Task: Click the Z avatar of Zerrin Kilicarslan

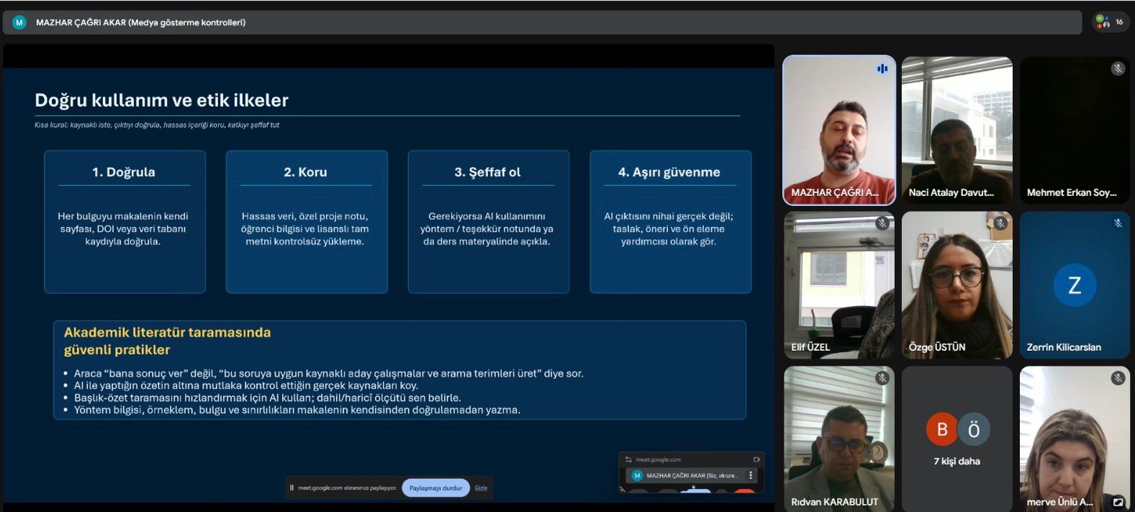Action: tap(1074, 285)
